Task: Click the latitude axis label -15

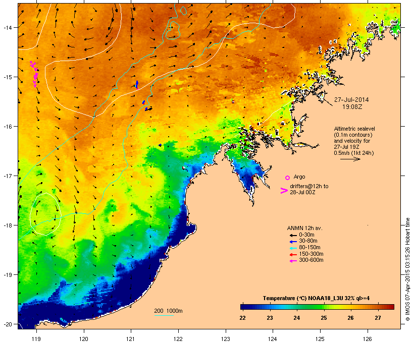Action: click(7, 77)
